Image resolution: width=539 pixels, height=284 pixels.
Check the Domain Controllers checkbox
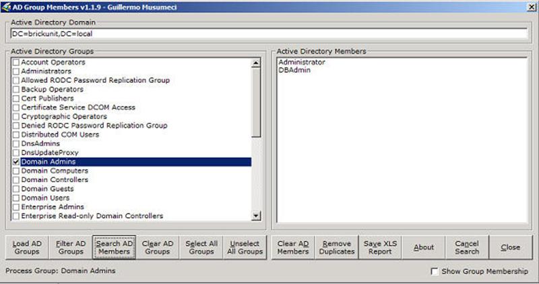click(15, 180)
